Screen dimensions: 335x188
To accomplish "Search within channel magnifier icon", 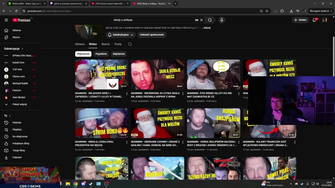I will point(130,44).
